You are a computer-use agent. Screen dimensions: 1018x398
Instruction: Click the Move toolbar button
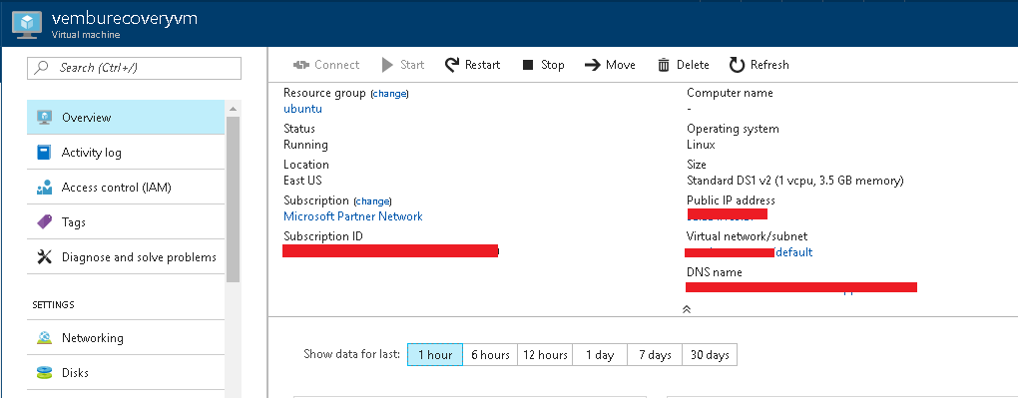click(610, 65)
